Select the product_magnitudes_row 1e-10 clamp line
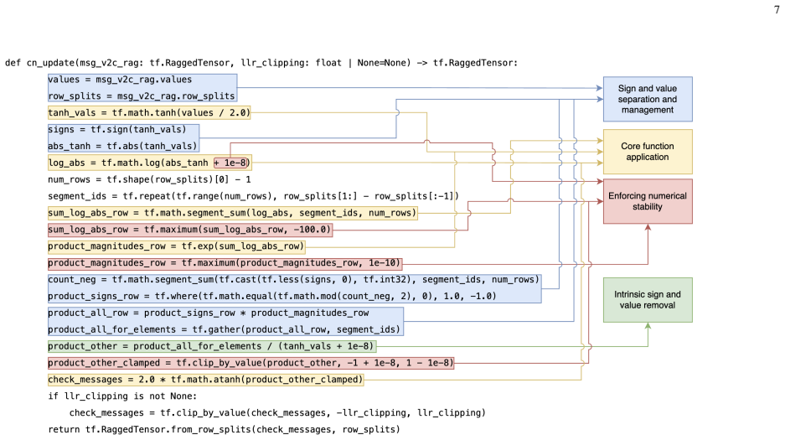 pos(225,263)
